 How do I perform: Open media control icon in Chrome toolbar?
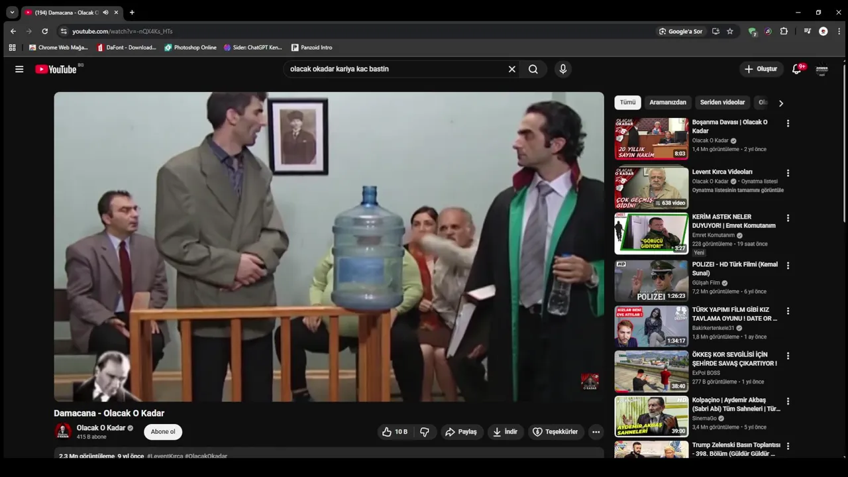[807, 31]
